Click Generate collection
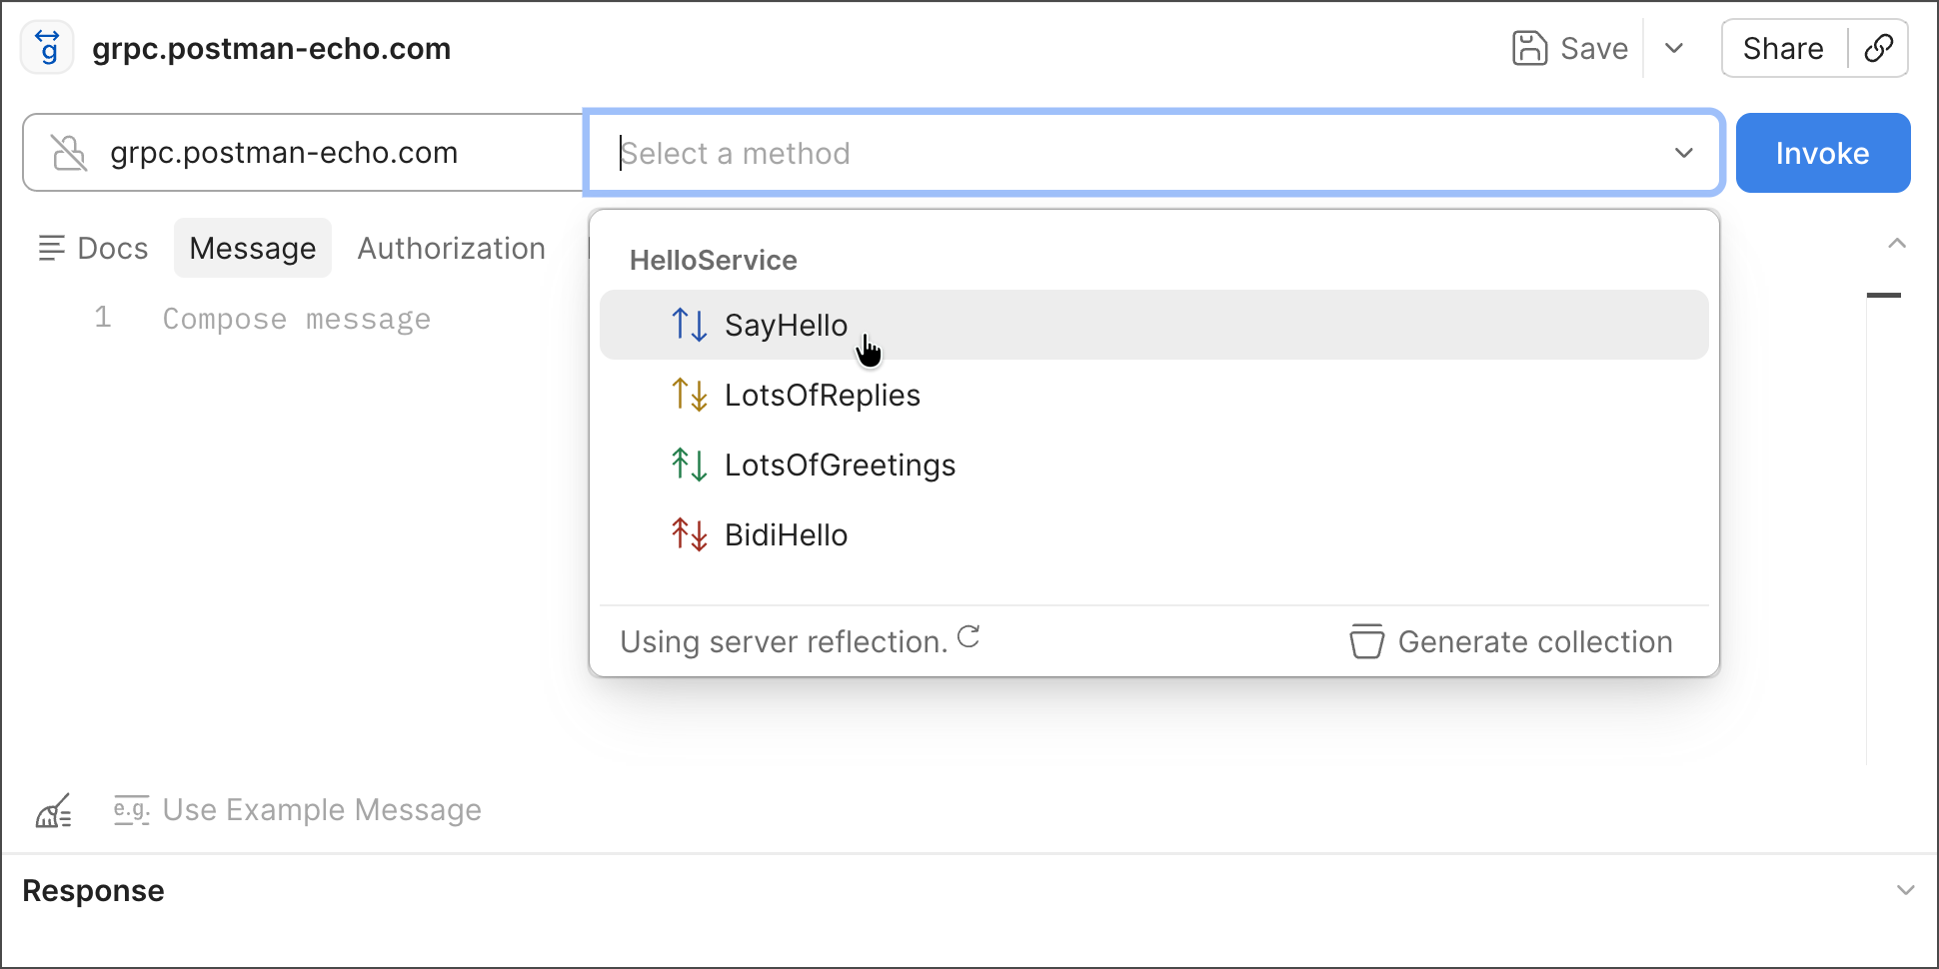The height and width of the screenshot is (969, 1939). click(1511, 641)
